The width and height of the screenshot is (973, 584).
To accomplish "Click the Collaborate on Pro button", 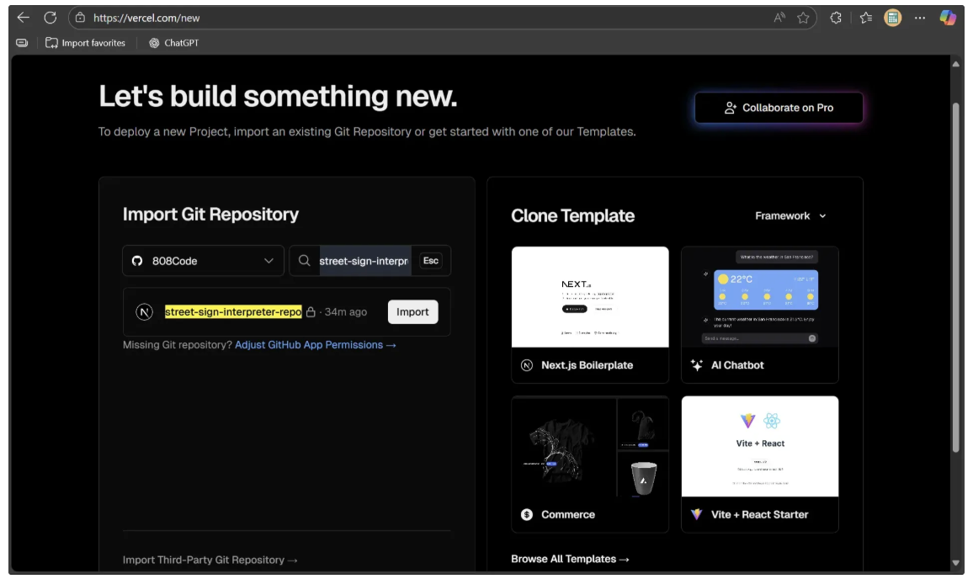I will pos(779,108).
